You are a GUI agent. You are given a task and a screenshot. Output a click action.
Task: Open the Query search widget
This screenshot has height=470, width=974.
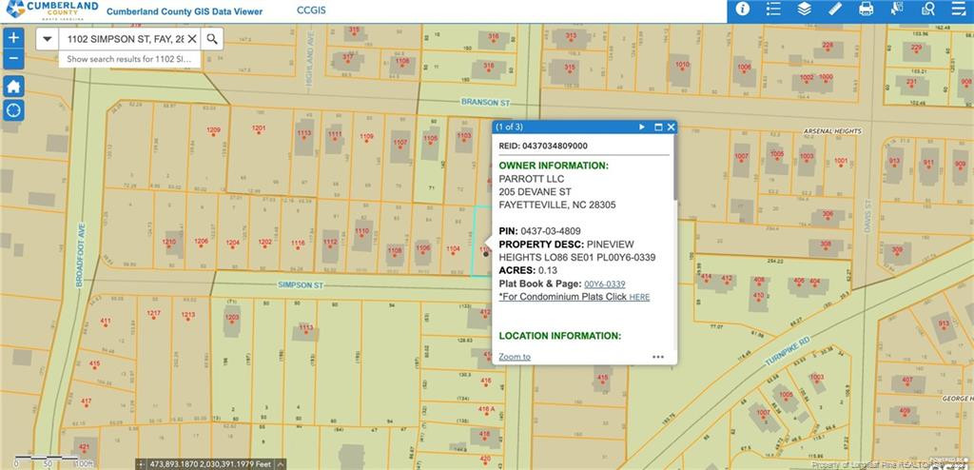click(926, 10)
